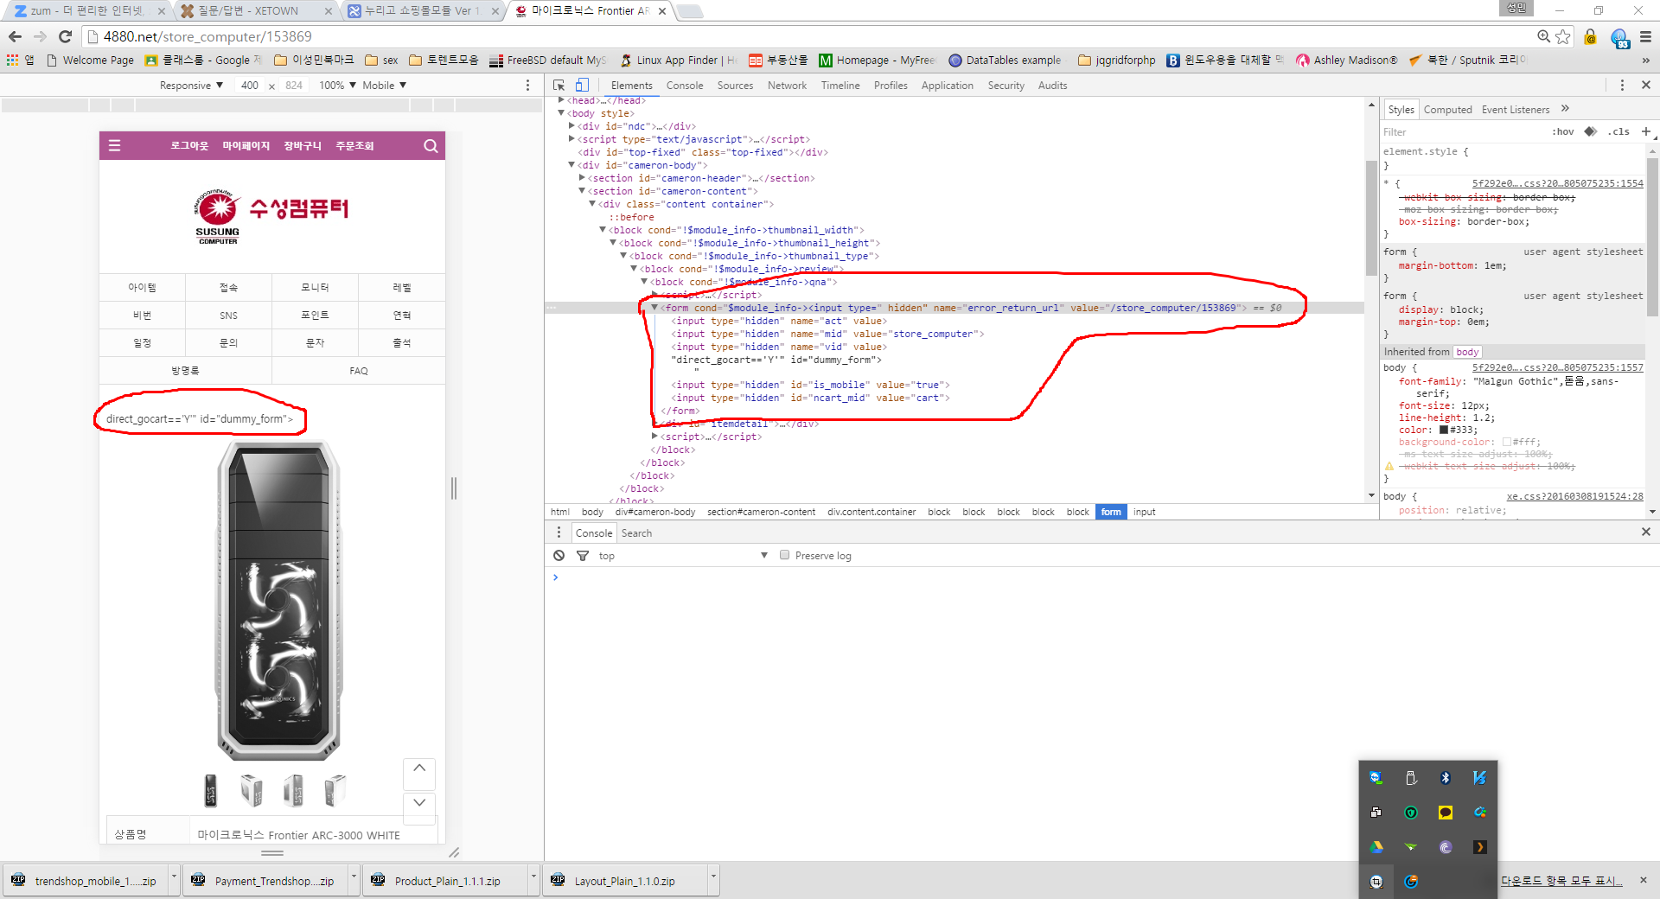Open the 100% zoom dropdown

(337, 86)
